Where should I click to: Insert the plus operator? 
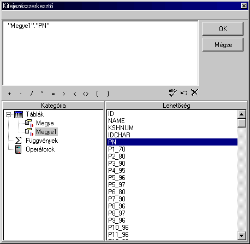[9, 94]
